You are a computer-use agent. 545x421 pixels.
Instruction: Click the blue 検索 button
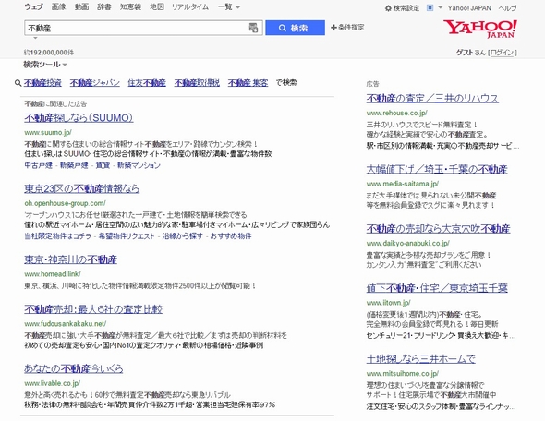pyautogui.click(x=295, y=28)
